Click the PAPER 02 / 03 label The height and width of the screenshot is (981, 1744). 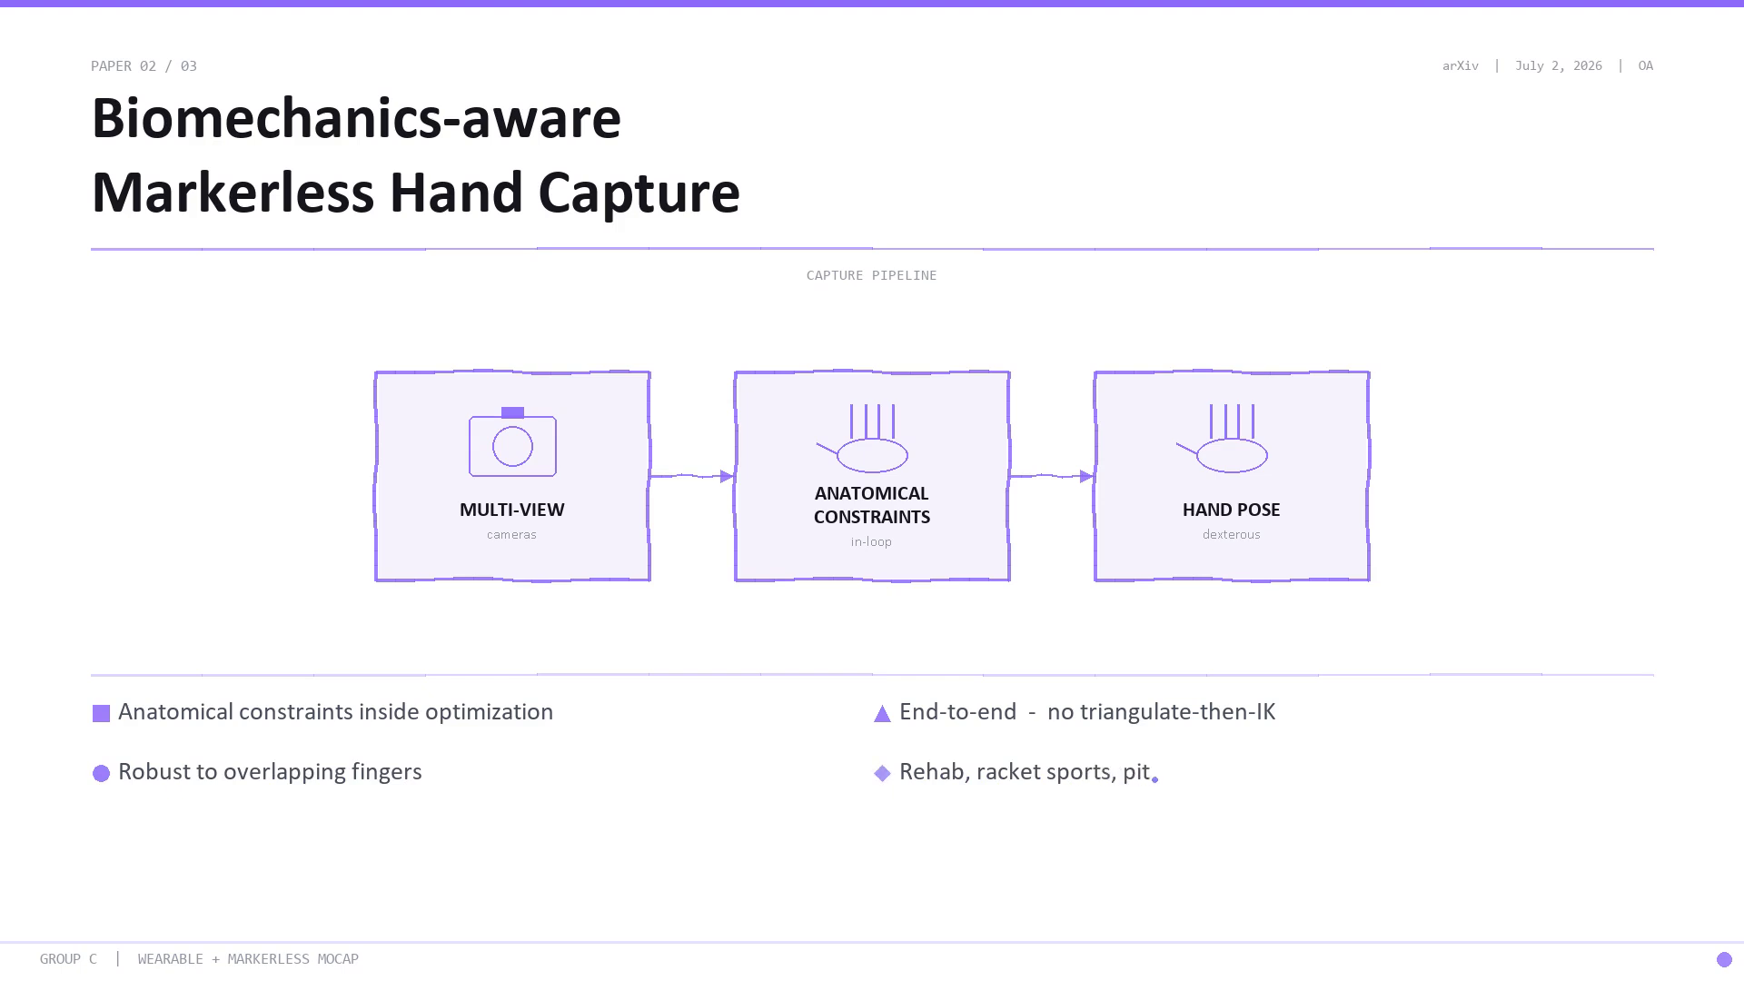[x=144, y=65]
